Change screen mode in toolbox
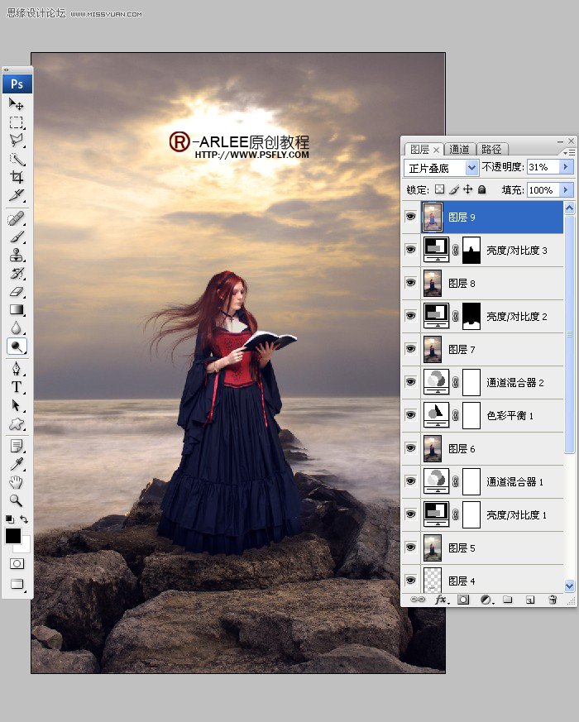This screenshot has height=722, width=579. point(17,584)
